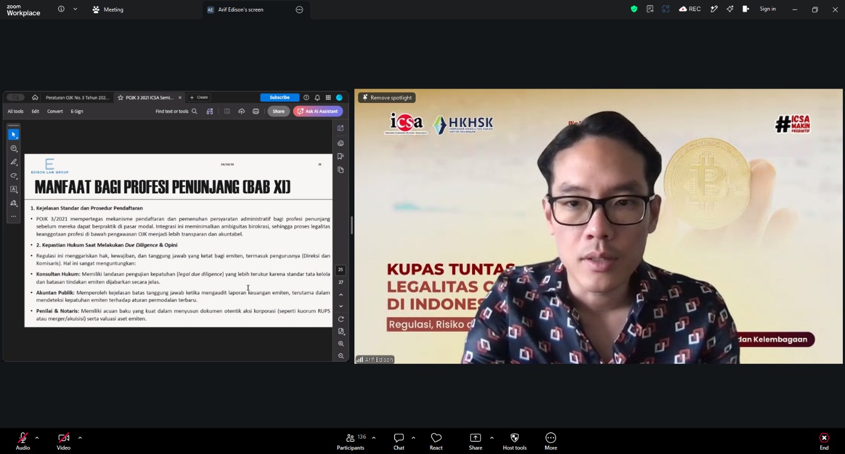This screenshot has height=454, width=845.
Task: Close the POJK 3 2021 ICSA Semi tab
Action: click(180, 98)
